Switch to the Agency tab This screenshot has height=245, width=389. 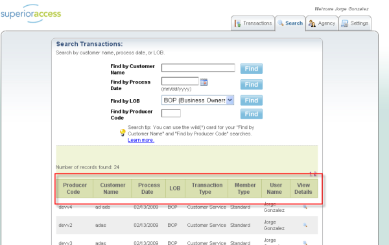[x=322, y=23]
